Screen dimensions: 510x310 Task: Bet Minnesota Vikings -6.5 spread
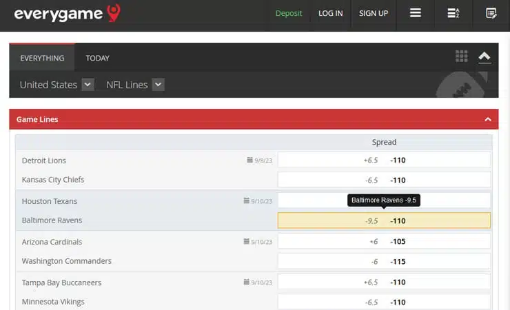point(384,302)
